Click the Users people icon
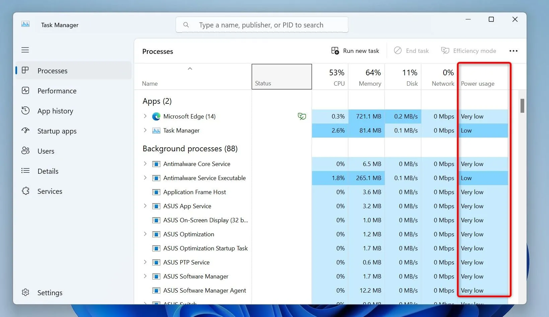This screenshot has width=549, height=317. pos(25,151)
